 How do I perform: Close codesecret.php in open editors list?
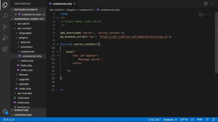(16, 14)
